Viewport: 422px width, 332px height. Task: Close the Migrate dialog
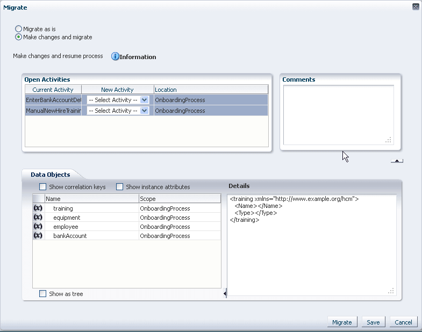[x=416, y=7]
